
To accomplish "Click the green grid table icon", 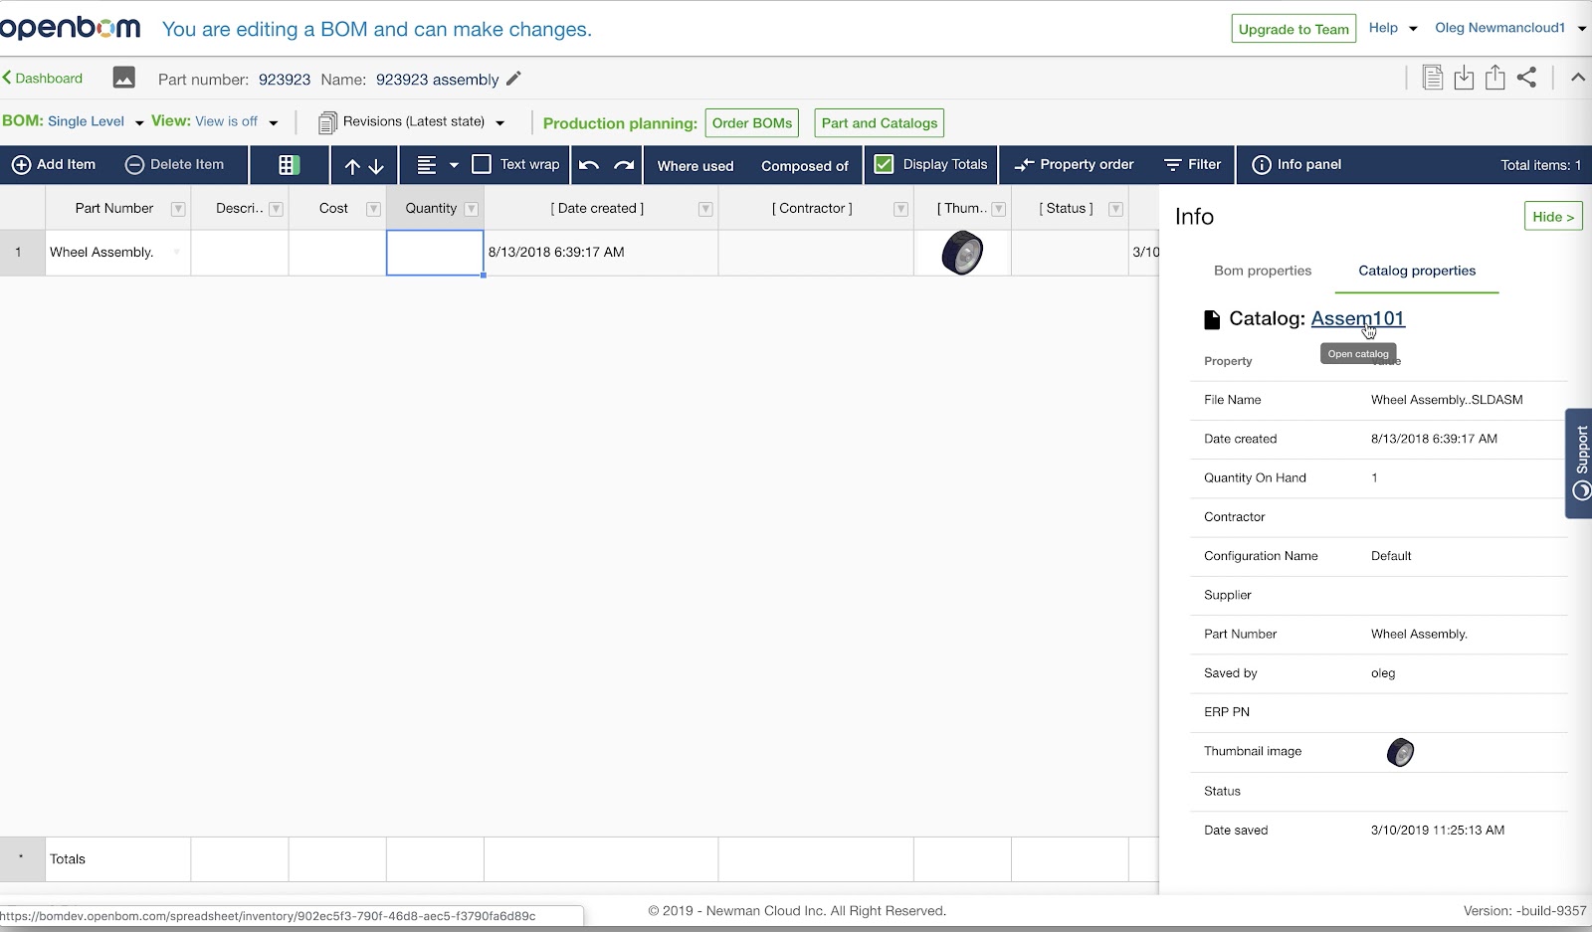I will point(289,165).
